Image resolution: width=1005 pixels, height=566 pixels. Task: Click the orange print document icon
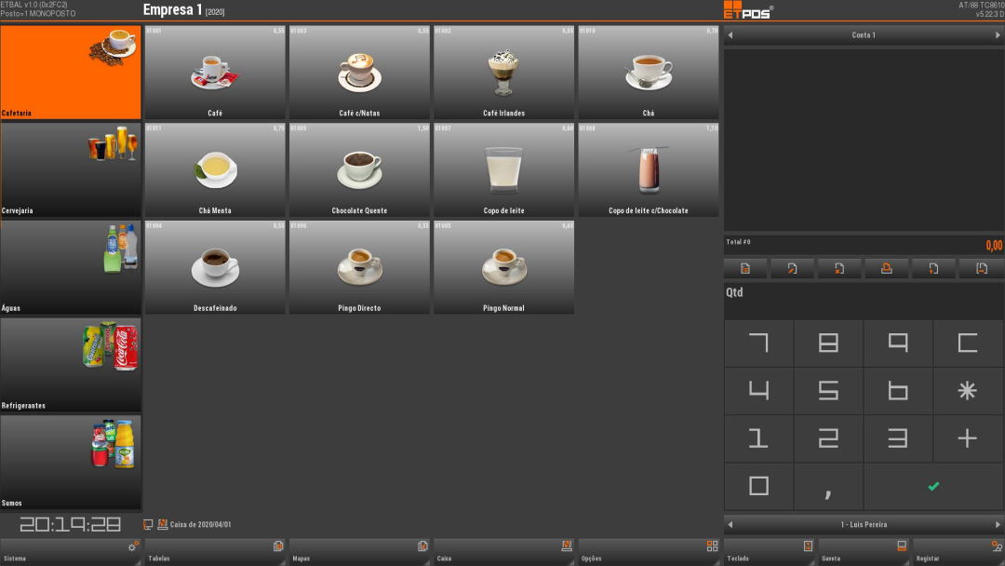coord(887,269)
